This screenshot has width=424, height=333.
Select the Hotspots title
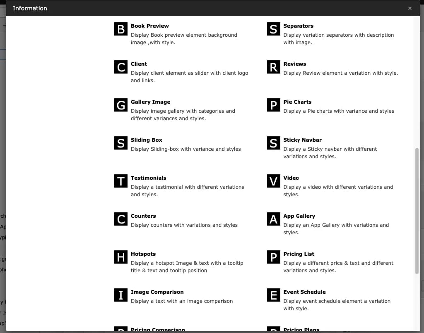(x=143, y=254)
